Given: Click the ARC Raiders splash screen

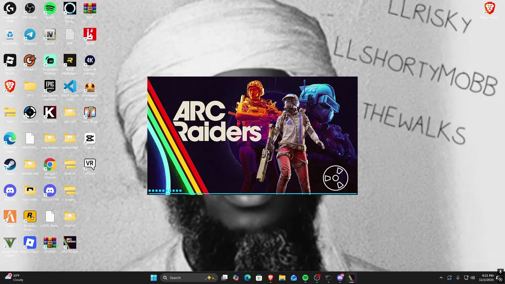Looking at the screenshot, I should [252, 136].
